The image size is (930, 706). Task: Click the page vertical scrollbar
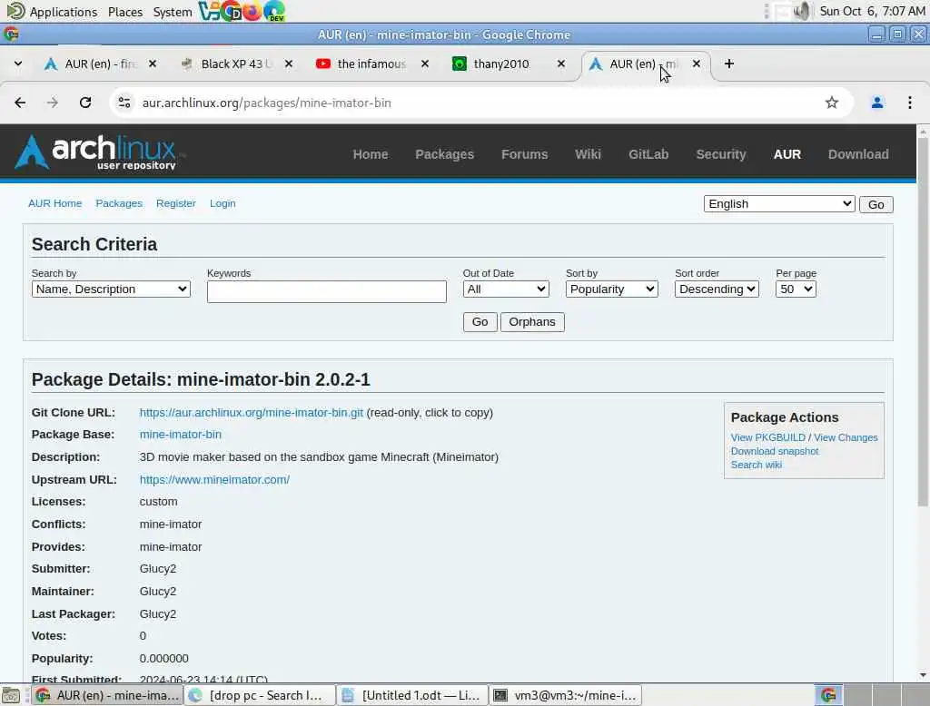(923, 321)
